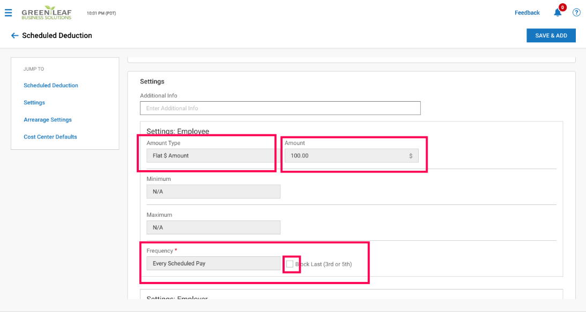Click the Save & Add button

[551, 36]
